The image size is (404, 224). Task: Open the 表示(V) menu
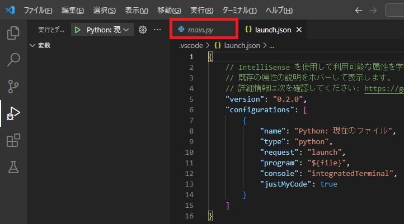click(137, 11)
